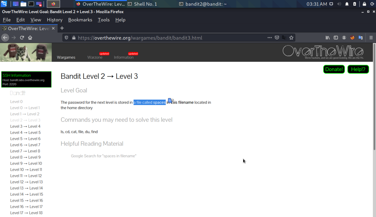
Task: Go to Level 3 → Level 4
Action: coord(25,126)
